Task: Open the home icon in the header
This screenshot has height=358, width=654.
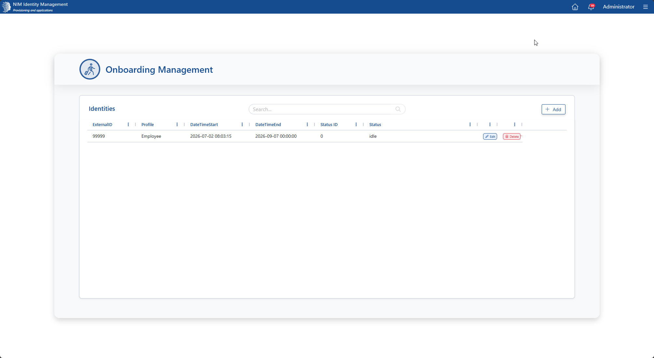Action: tap(575, 7)
